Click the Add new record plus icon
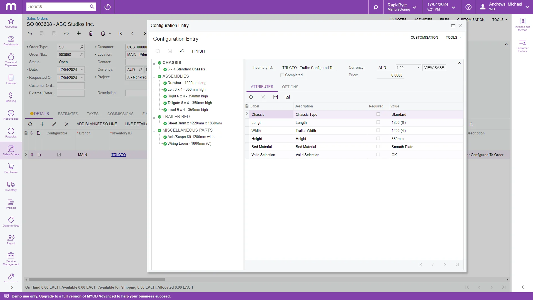 pyautogui.click(x=79, y=33)
